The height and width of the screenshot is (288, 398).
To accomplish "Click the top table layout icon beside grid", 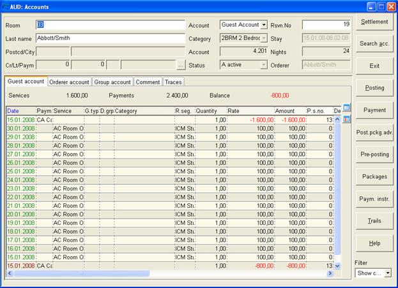I will (x=346, y=108).
